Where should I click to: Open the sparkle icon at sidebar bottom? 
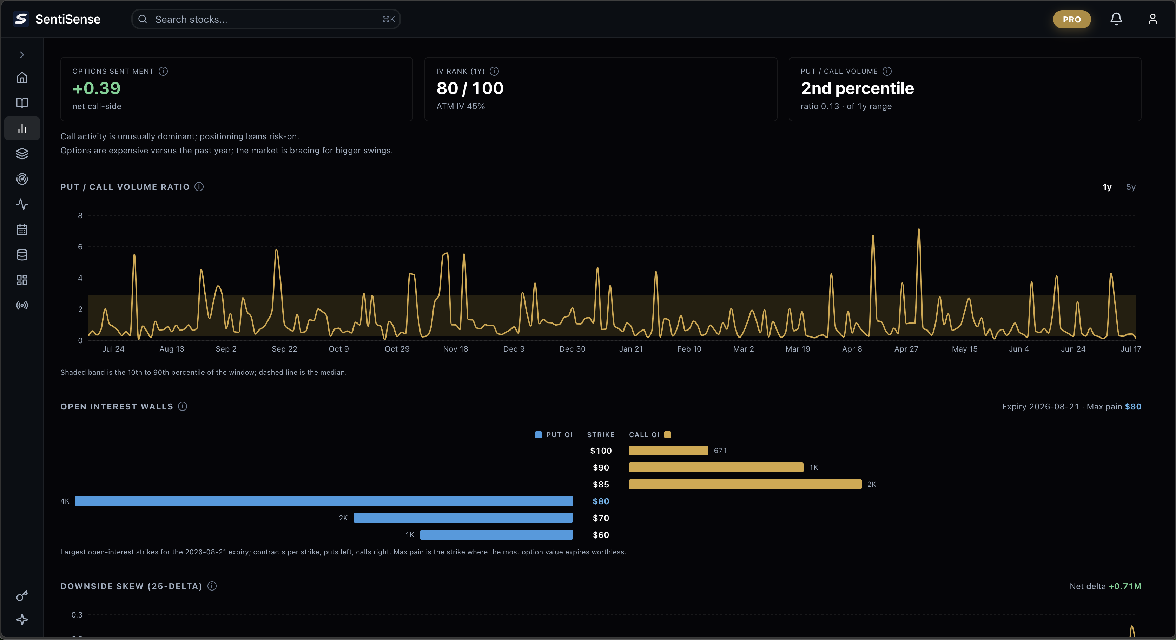pos(22,619)
